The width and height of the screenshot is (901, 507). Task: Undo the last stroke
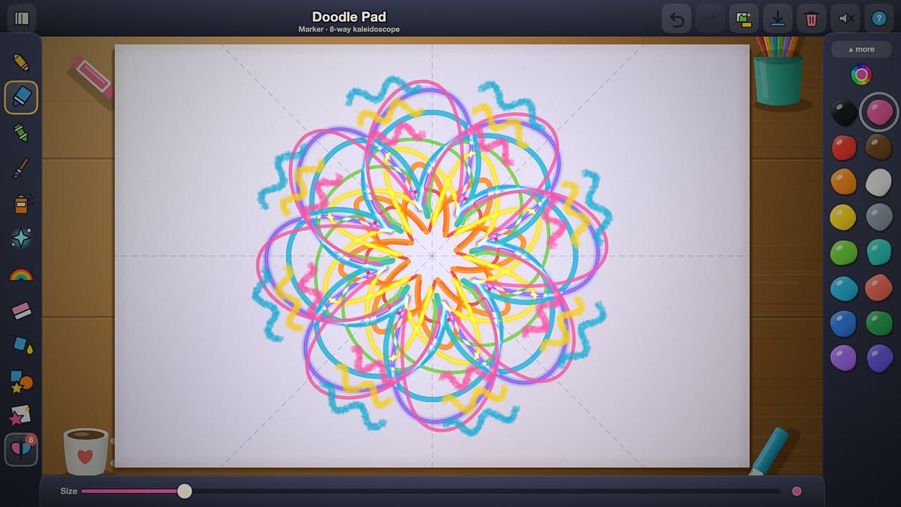point(676,18)
